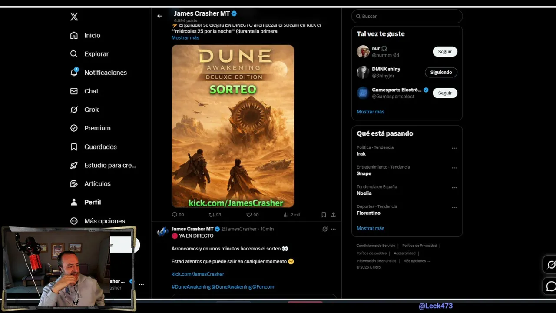
Task: Click the @Funcom mention
Action: click(x=263, y=287)
